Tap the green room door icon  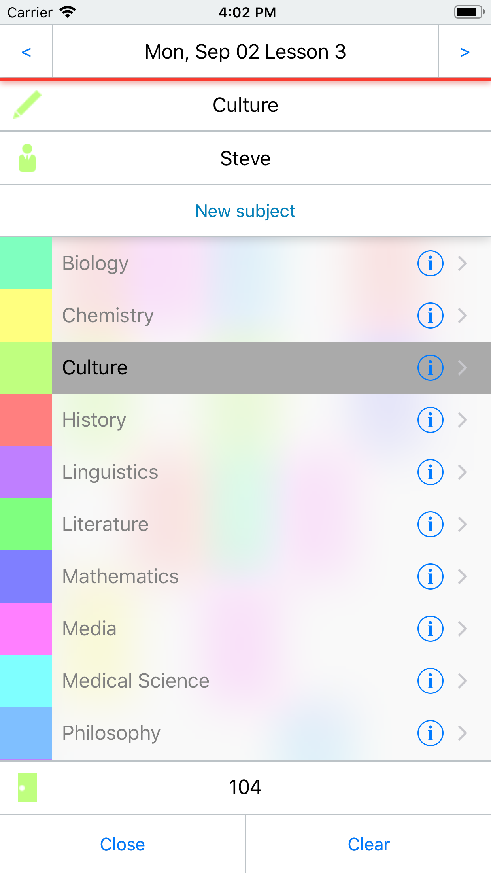(27, 787)
